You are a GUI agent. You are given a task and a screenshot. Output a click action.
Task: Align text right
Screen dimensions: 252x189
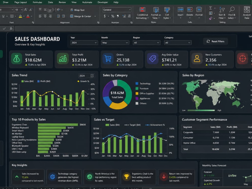pyautogui.click(x=50, y=16)
